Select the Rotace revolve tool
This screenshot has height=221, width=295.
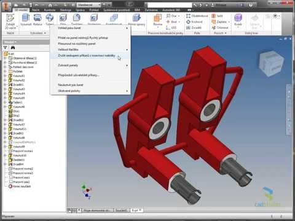[x=37, y=20]
